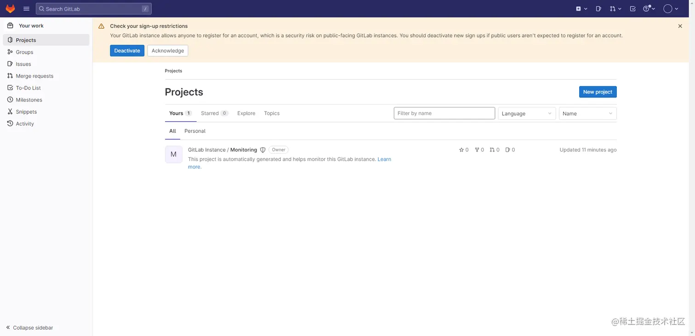695x336 pixels.
Task: Switch to the Starred tab
Action: click(x=215, y=113)
